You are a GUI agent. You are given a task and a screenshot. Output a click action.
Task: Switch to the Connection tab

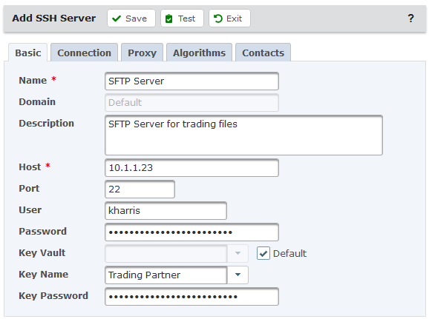[85, 53]
